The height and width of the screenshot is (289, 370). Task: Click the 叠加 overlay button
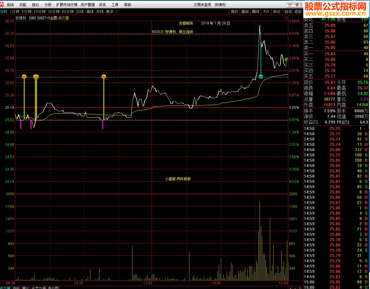245,11
